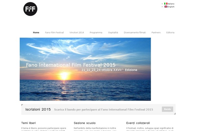The height and width of the screenshot is (131, 197).
Task: Click Fano International Film Festival 2015 title
Action: point(71,65)
